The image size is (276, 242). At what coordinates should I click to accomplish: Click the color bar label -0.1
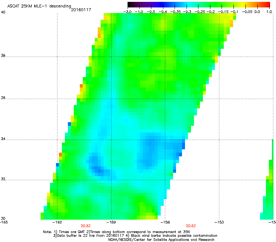tap(234, 12)
